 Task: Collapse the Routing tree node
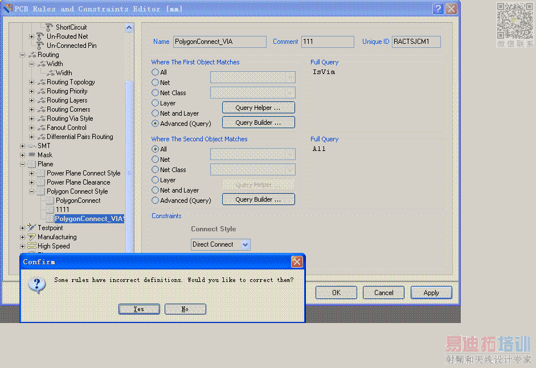[23, 55]
